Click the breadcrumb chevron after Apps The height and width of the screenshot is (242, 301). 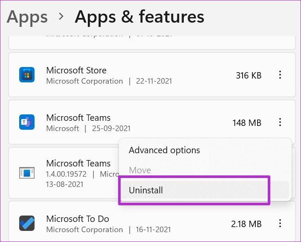61,17
